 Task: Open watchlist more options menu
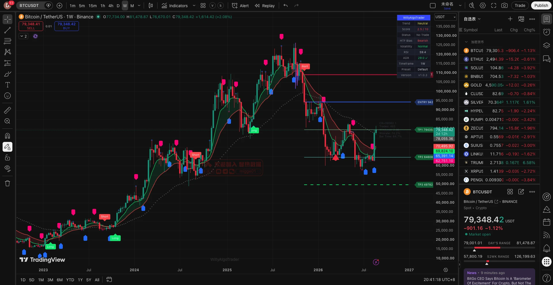532,19
